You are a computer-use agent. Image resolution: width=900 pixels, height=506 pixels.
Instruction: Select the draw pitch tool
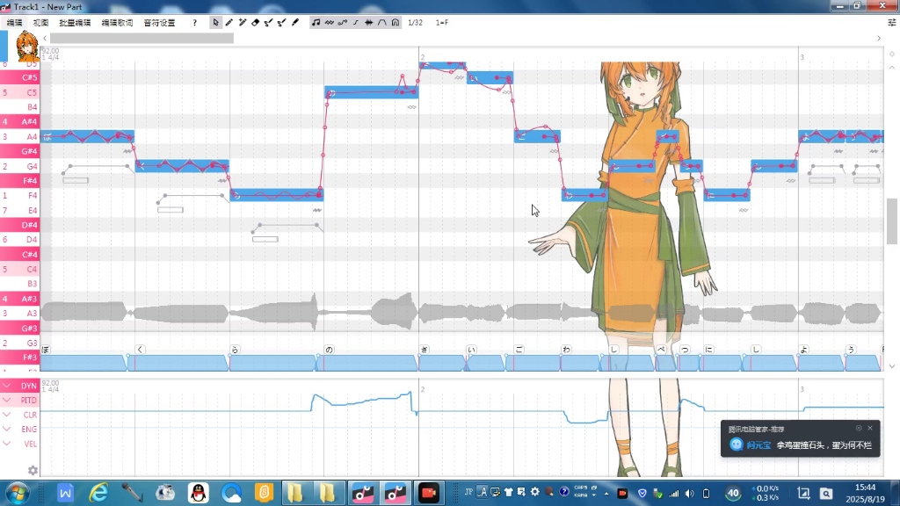point(269,22)
